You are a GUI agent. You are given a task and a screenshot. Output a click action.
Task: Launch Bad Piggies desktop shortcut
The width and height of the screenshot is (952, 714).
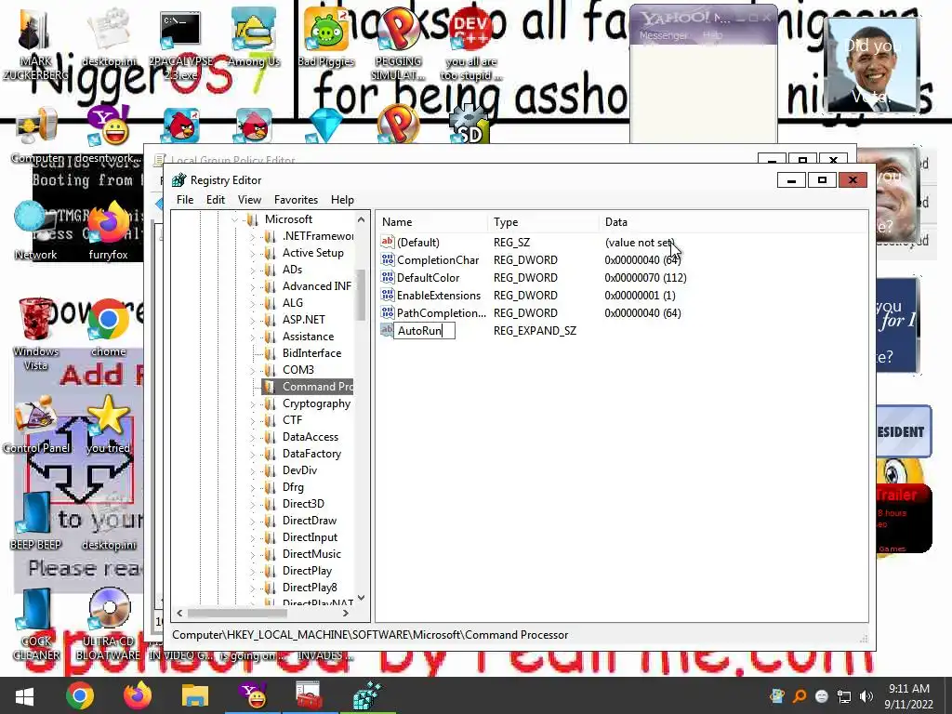point(326,37)
